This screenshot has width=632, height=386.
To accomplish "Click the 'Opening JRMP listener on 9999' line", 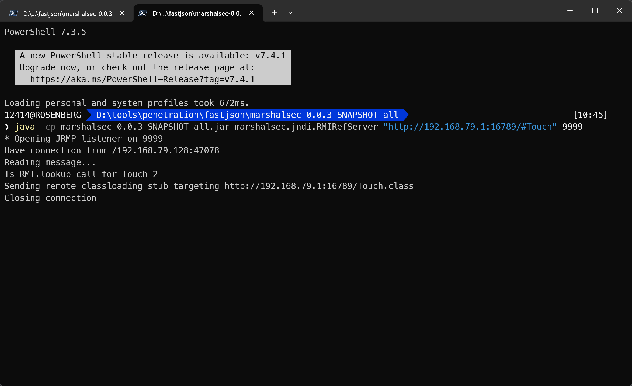I will pyautogui.click(x=84, y=139).
